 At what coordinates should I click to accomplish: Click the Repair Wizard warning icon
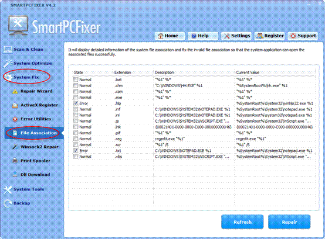(x=15, y=91)
